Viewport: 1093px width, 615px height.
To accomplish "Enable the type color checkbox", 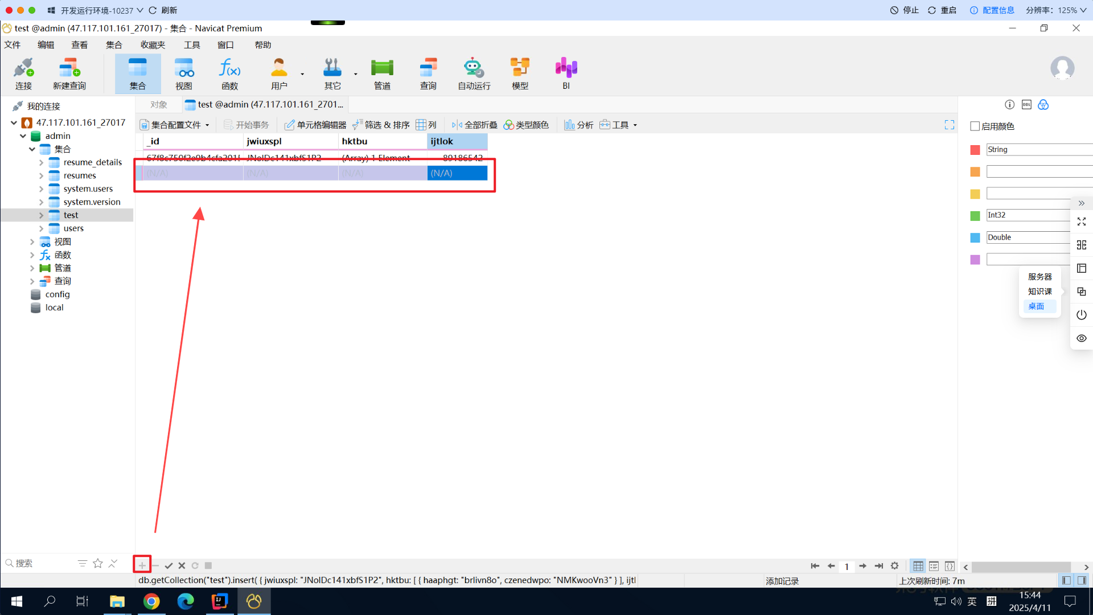I will pyautogui.click(x=975, y=126).
